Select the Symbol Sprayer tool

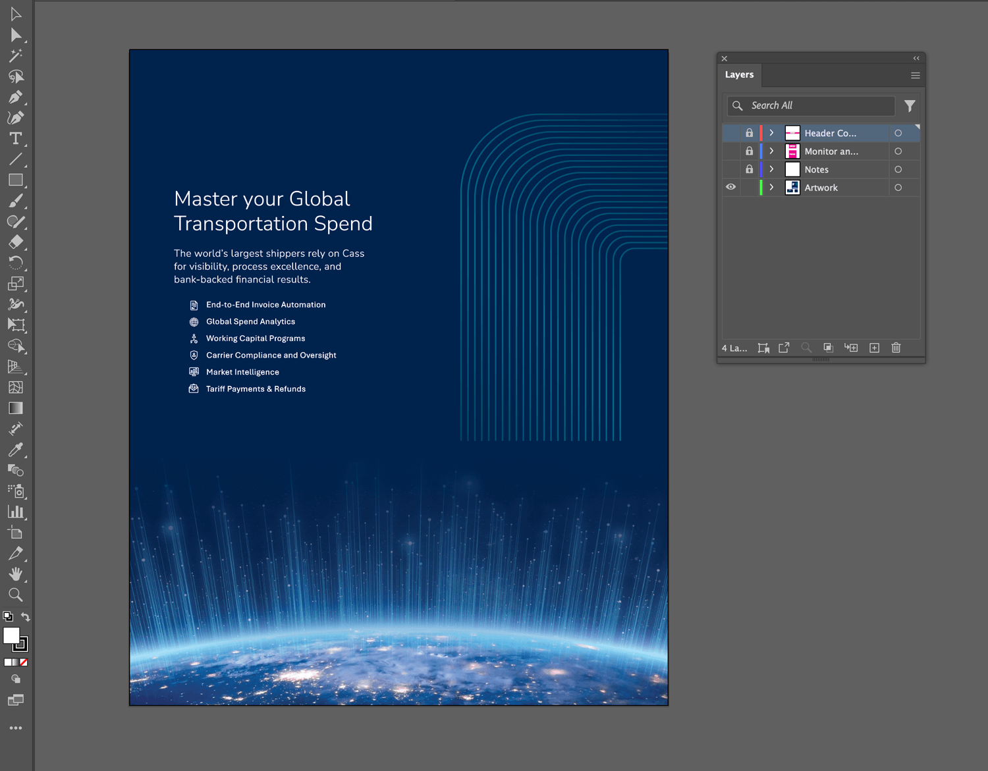pos(16,491)
